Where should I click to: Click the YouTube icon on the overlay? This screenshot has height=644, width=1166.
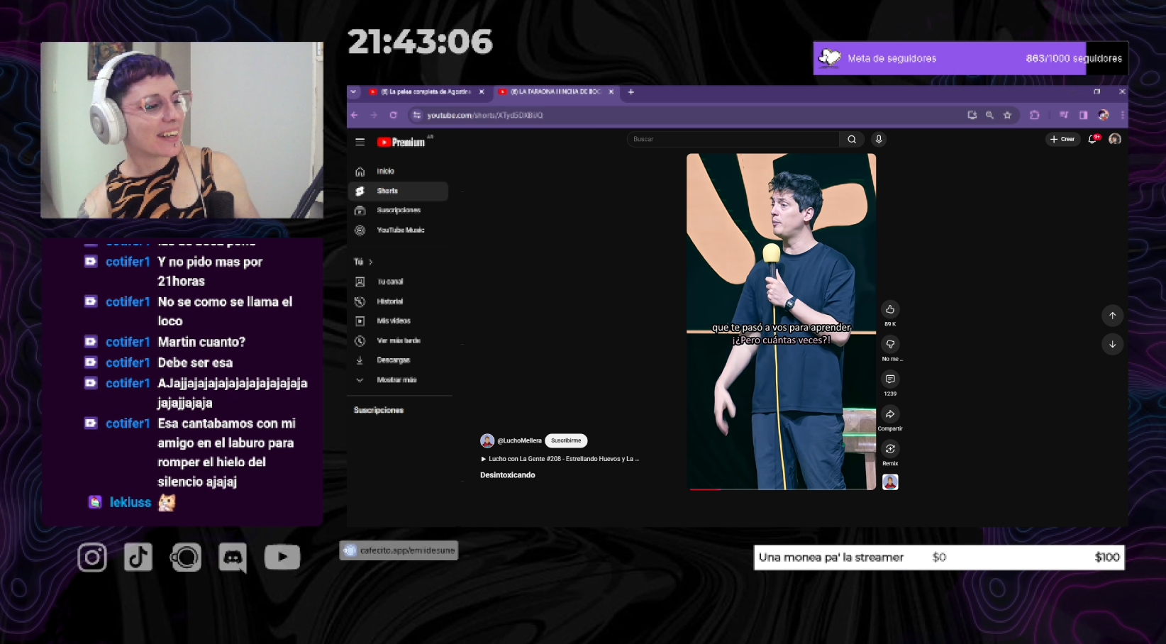point(282,557)
